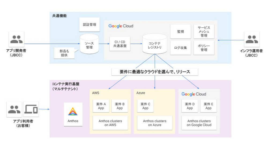Select the ソース管理 cylinder
Image resolution: width=268 pixels, height=150 pixels.
[89, 44]
